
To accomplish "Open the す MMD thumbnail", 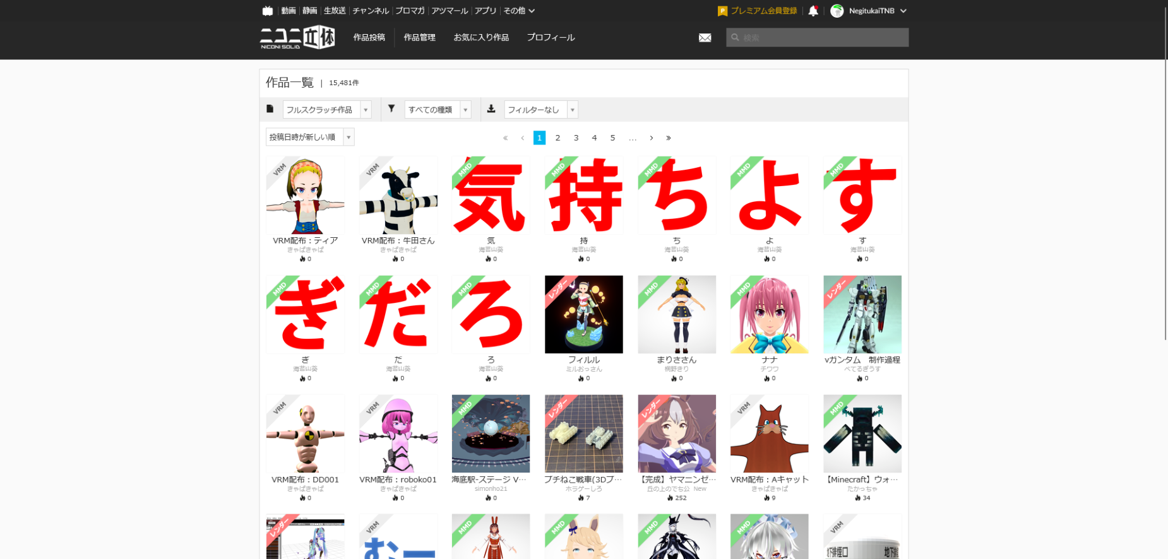I will 862,196.
